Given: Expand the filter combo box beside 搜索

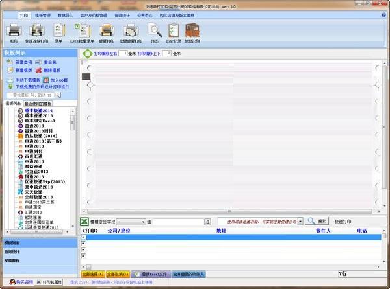Looking at the screenshot, I should (300, 222).
